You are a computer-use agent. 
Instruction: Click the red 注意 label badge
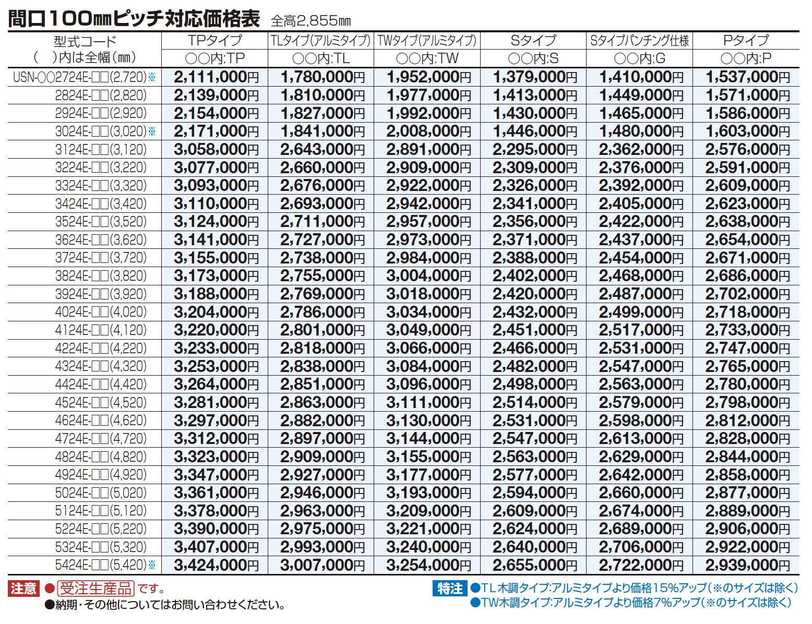(24, 589)
